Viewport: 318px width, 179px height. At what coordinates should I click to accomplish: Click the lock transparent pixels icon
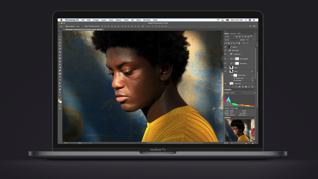[x=229, y=43]
